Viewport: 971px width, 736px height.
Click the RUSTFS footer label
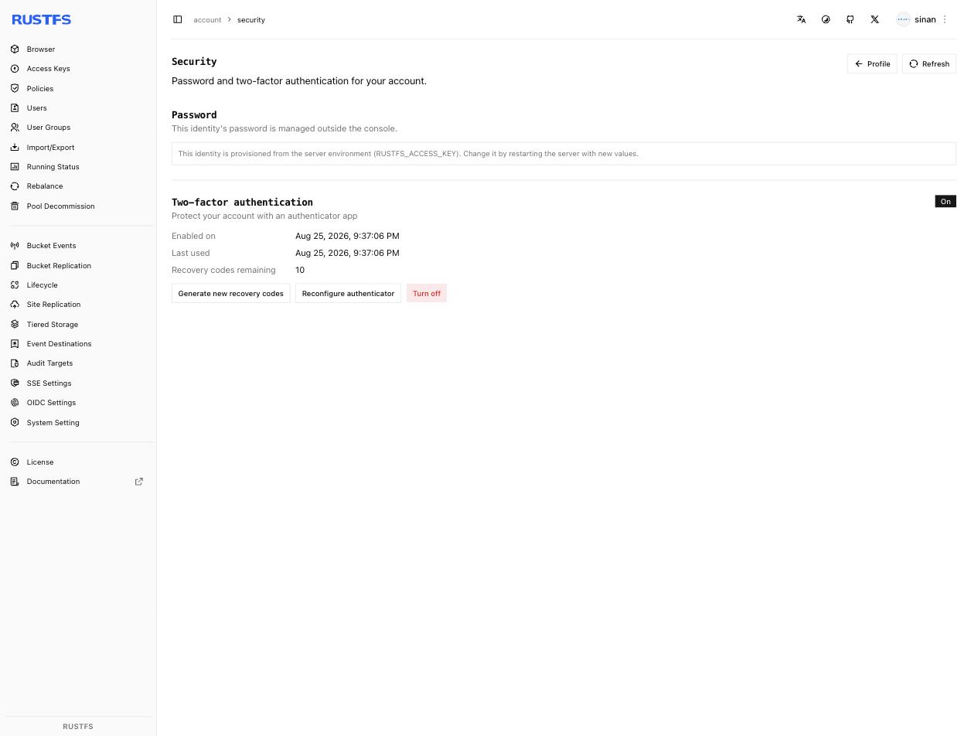pos(78,727)
